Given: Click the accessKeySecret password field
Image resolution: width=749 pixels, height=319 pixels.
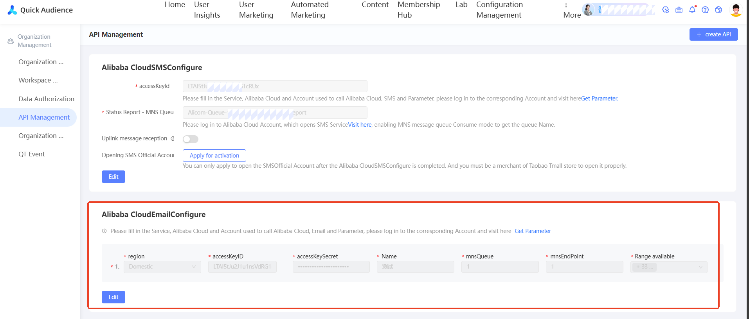Looking at the screenshot, I should tap(331, 267).
